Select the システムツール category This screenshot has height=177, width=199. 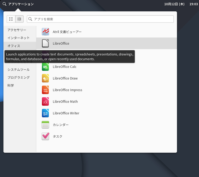(20, 69)
